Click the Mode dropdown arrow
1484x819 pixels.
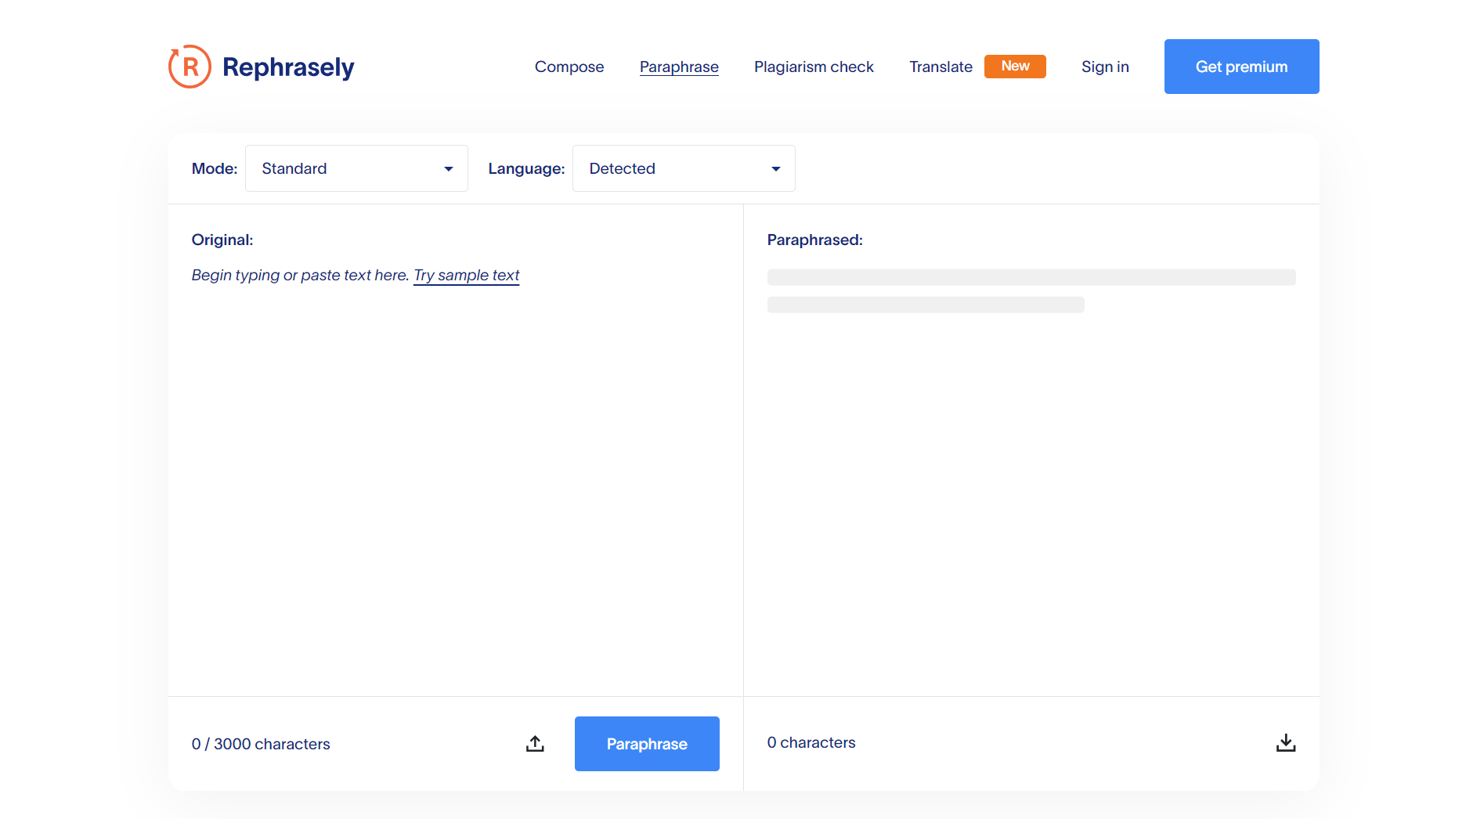point(449,169)
